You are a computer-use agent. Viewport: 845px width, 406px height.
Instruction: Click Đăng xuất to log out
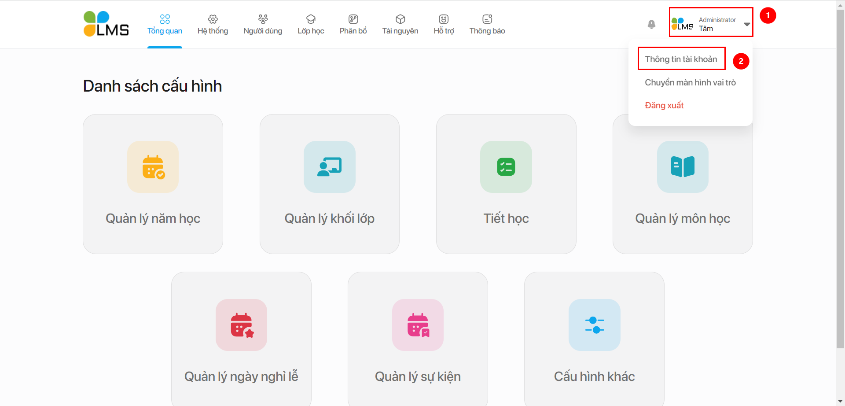tap(664, 105)
